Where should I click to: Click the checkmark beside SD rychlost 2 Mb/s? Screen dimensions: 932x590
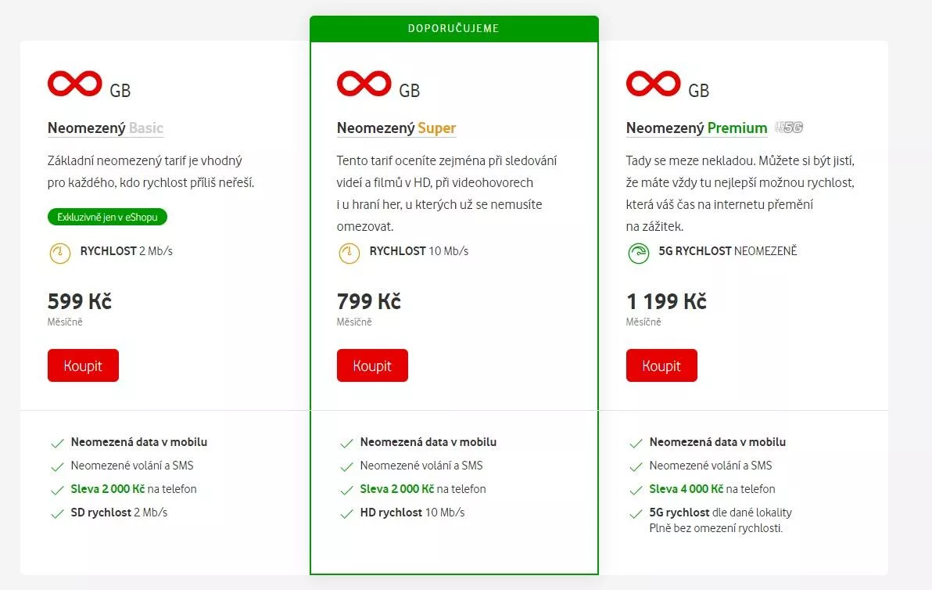pyautogui.click(x=57, y=513)
